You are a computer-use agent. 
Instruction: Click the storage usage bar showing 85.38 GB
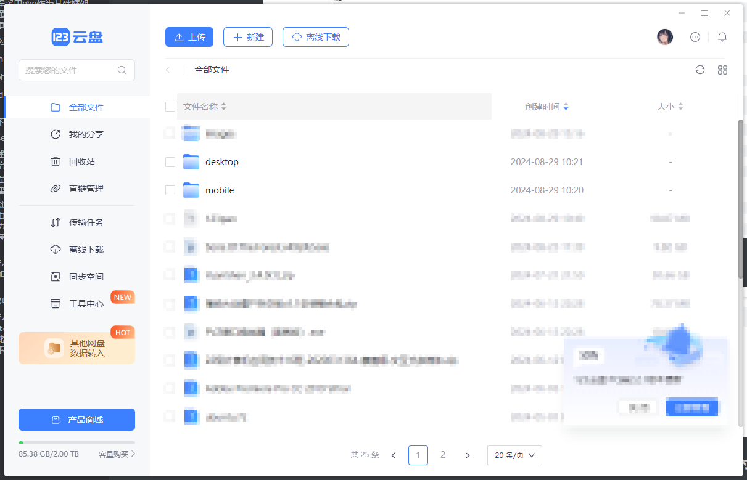pyautogui.click(x=76, y=441)
